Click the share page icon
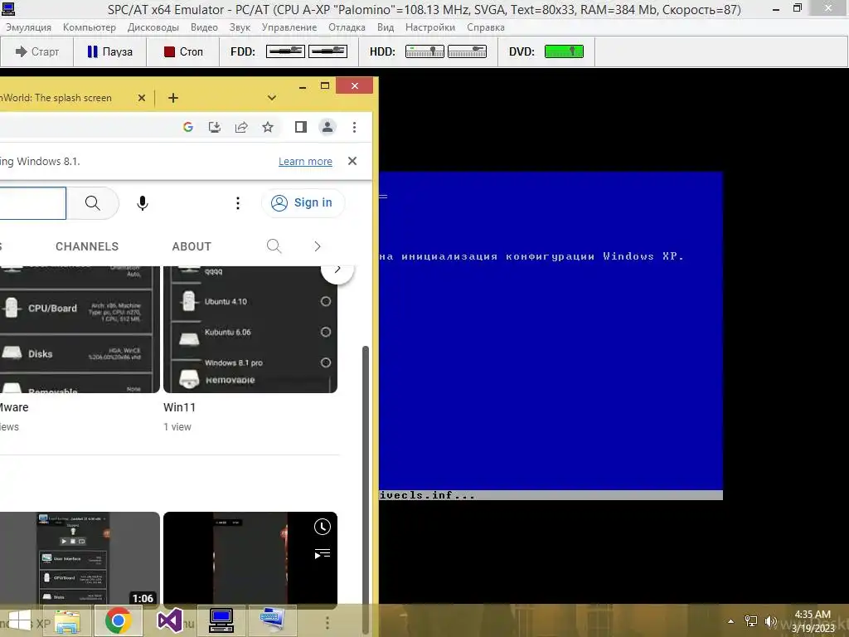This screenshot has width=849, height=637. click(x=241, y=127)
